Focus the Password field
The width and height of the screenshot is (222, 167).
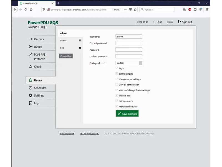(x=129, y=50)
